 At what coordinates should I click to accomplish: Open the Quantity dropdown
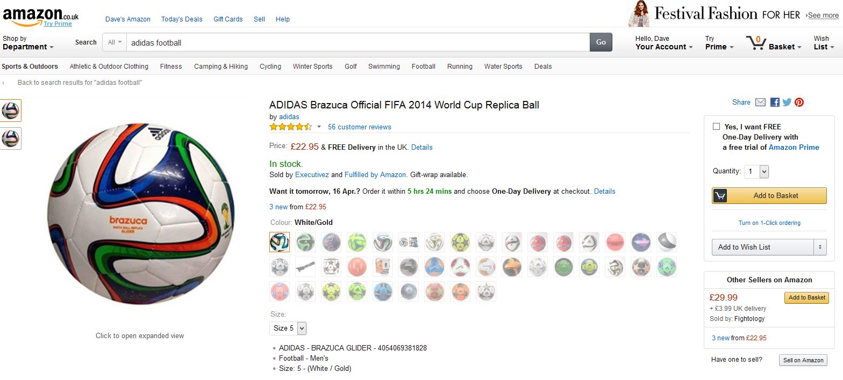pyautogui.click(x=757, y=171)
